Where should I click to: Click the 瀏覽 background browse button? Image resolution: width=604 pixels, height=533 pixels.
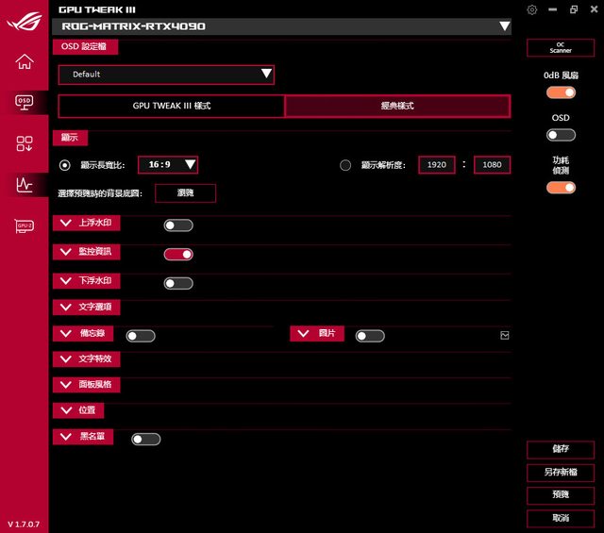185,192
